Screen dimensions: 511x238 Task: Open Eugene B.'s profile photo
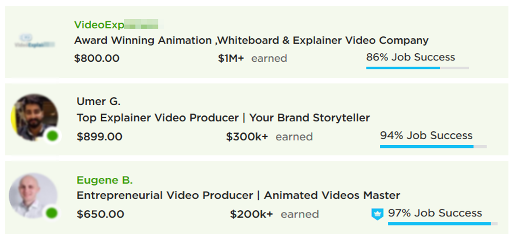[33, 195]
